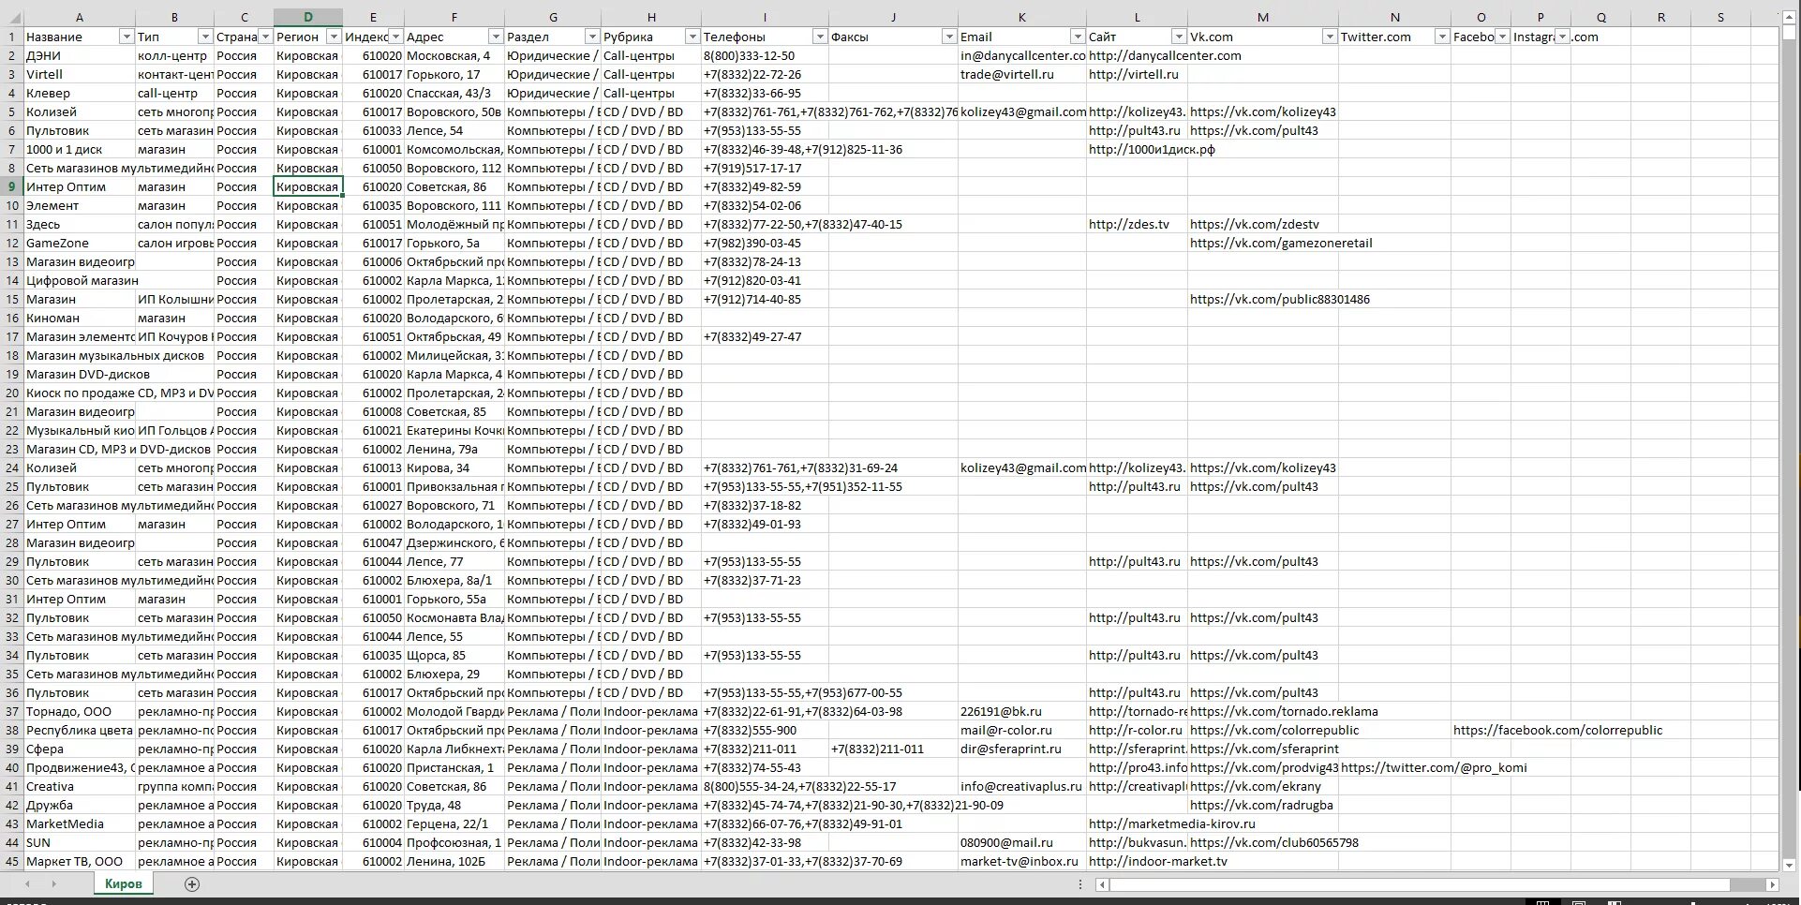The width and height of the screenshot is (1801, 905).
Task: Click the horizontal scrollbar track
Action: tap(1747, 884)
